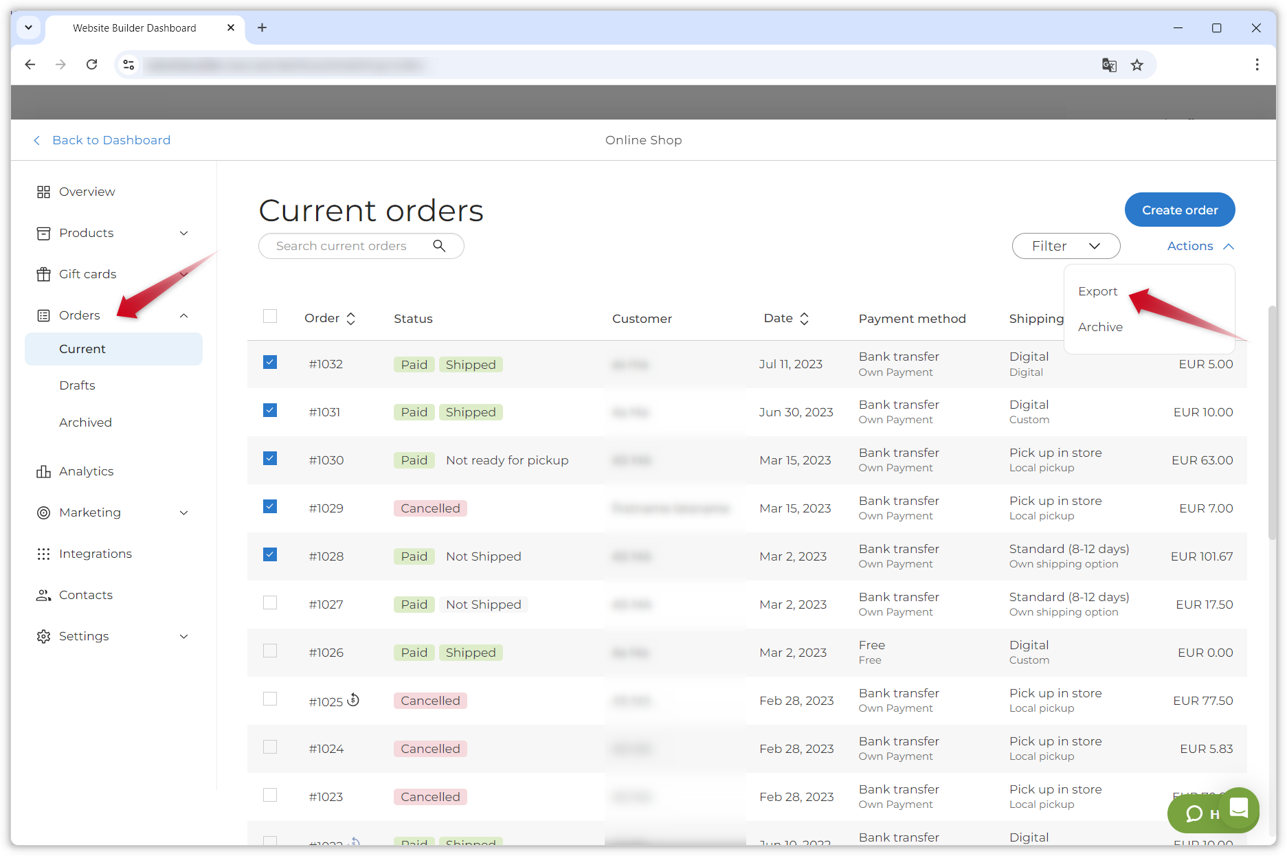Select the checkbox for order #1027
Viewport: 1287px width, 856px height.
pos(270,603)
